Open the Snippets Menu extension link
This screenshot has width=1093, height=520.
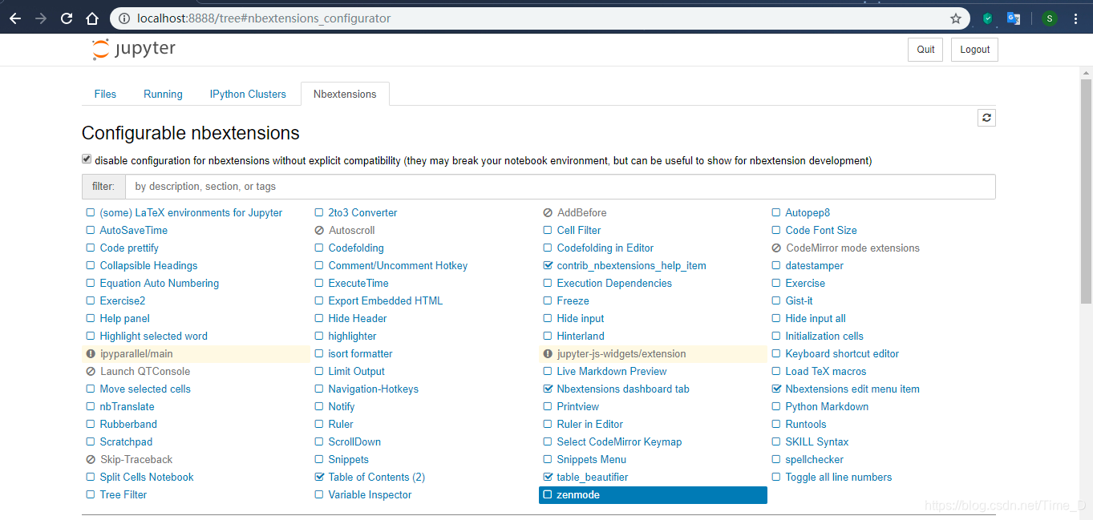592,459
